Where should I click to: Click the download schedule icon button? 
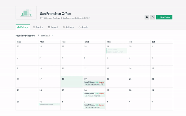153,17
